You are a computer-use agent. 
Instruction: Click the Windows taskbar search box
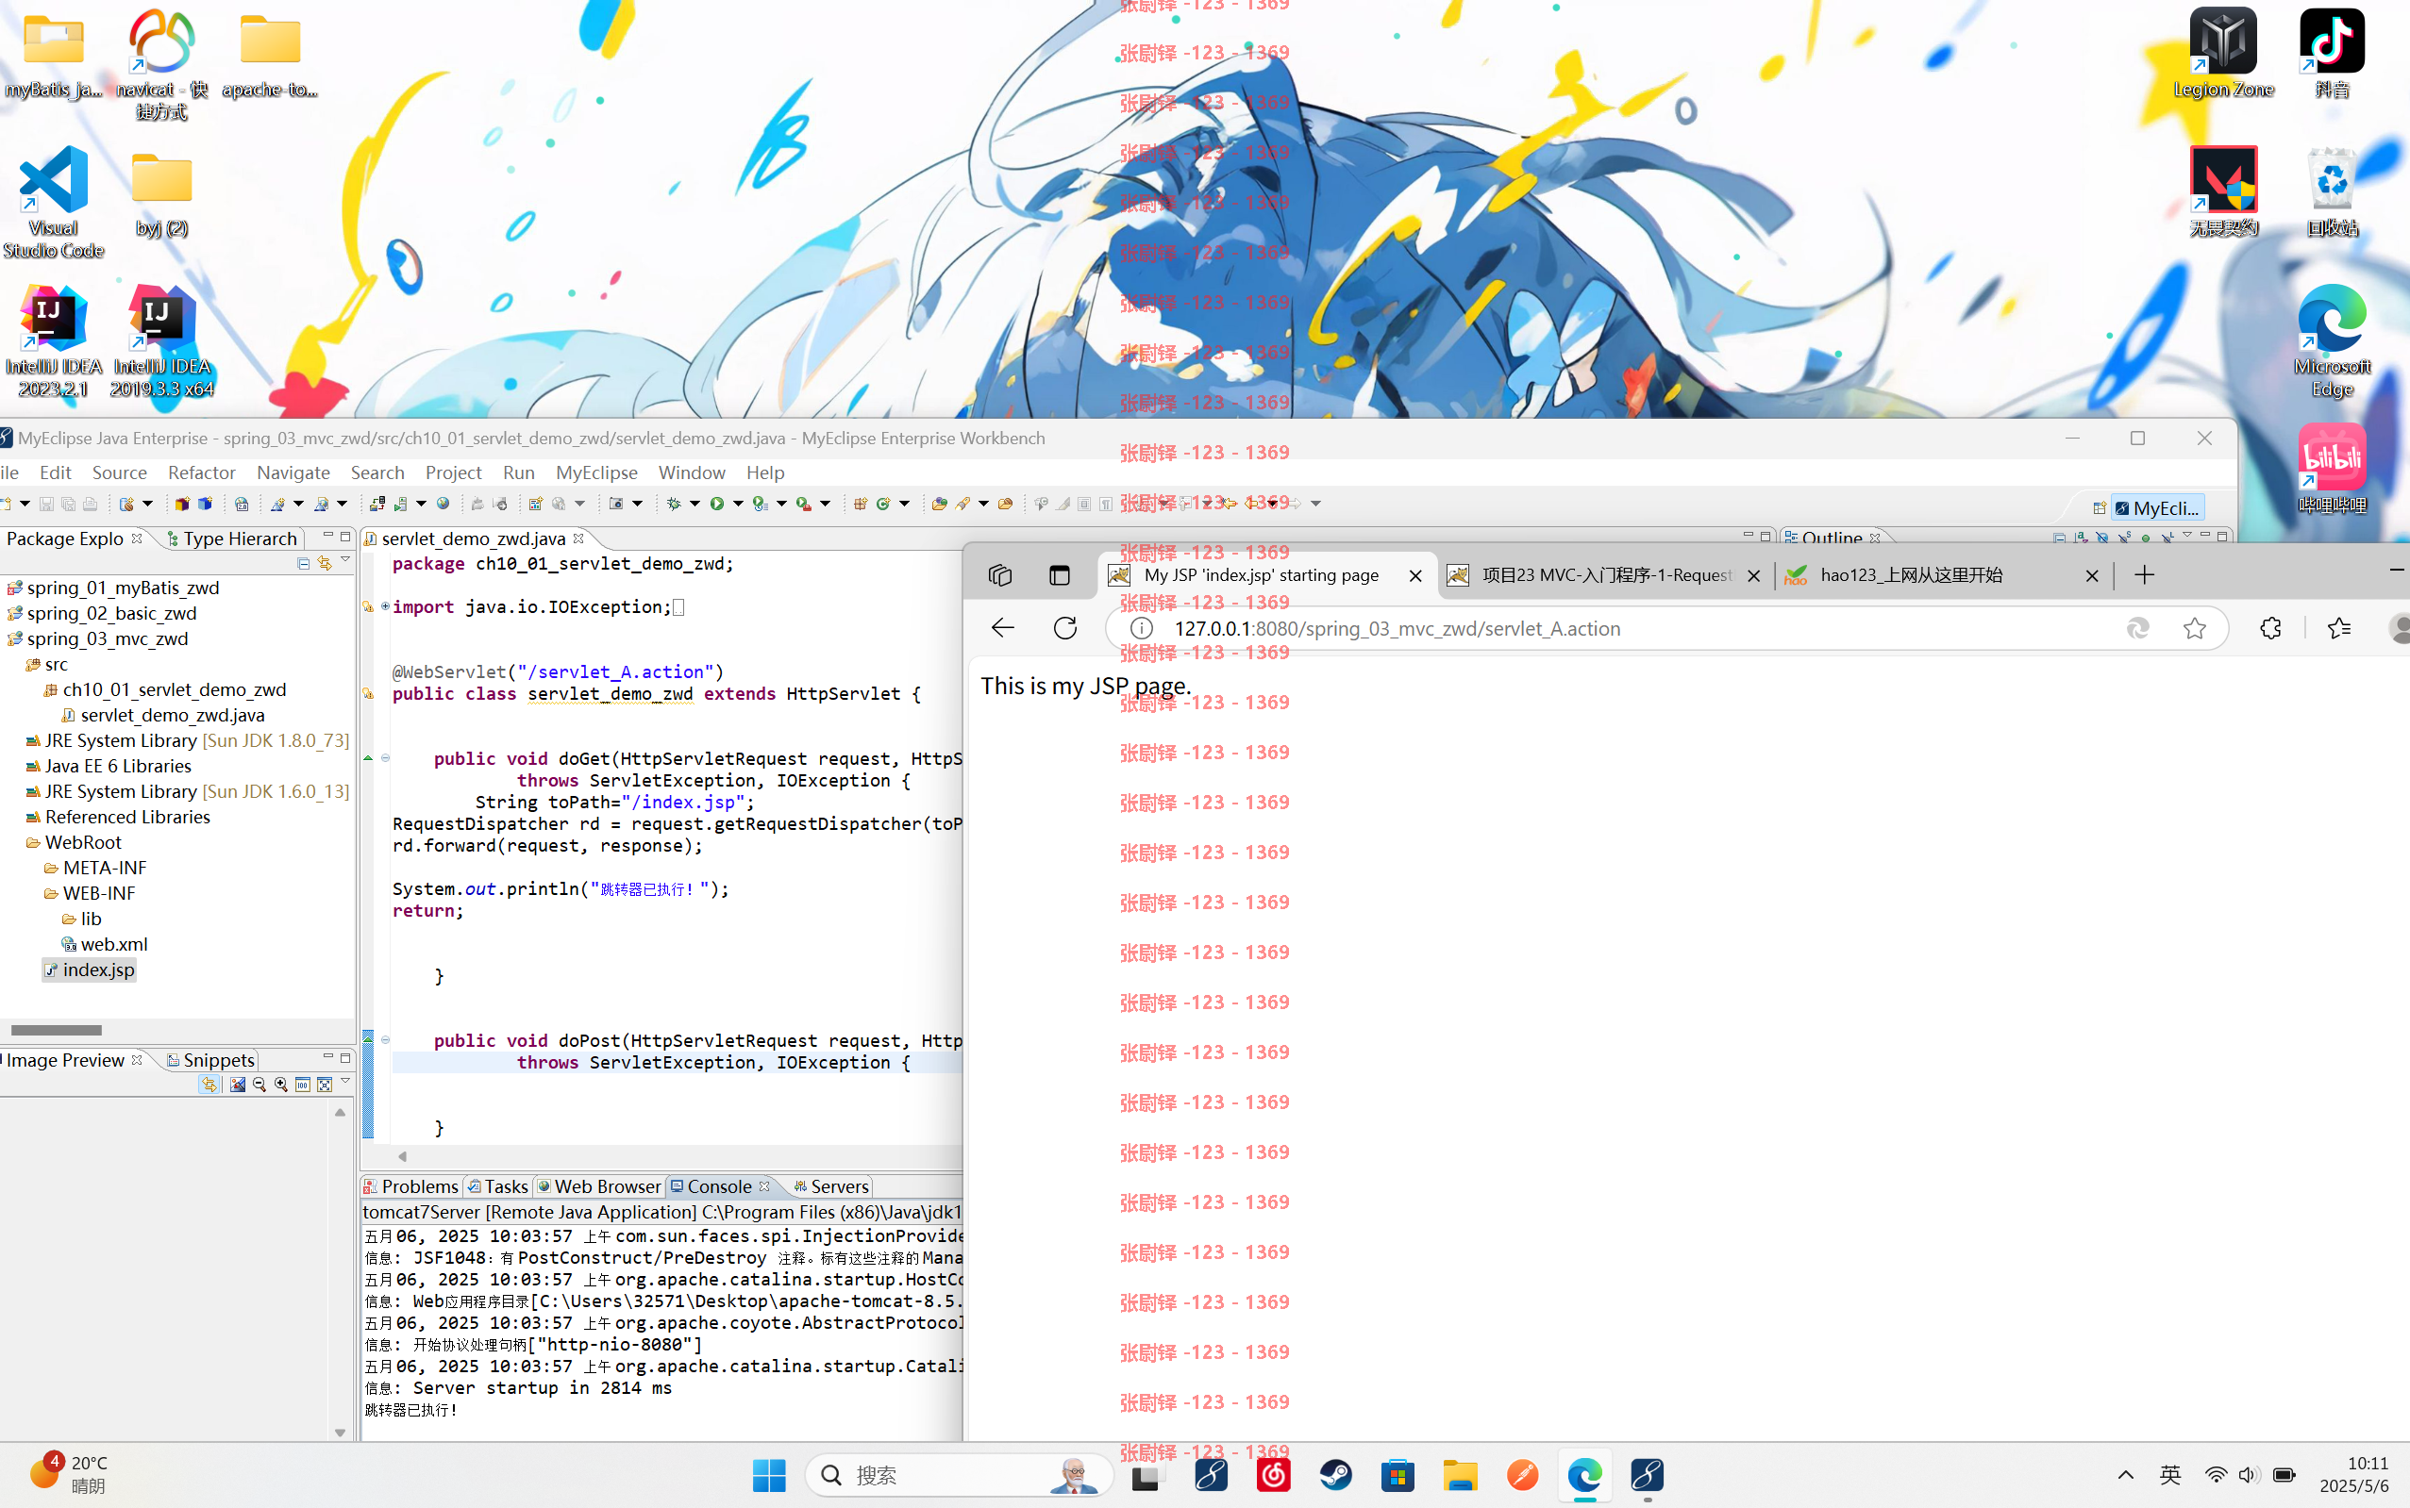(x=957, y=1475)
